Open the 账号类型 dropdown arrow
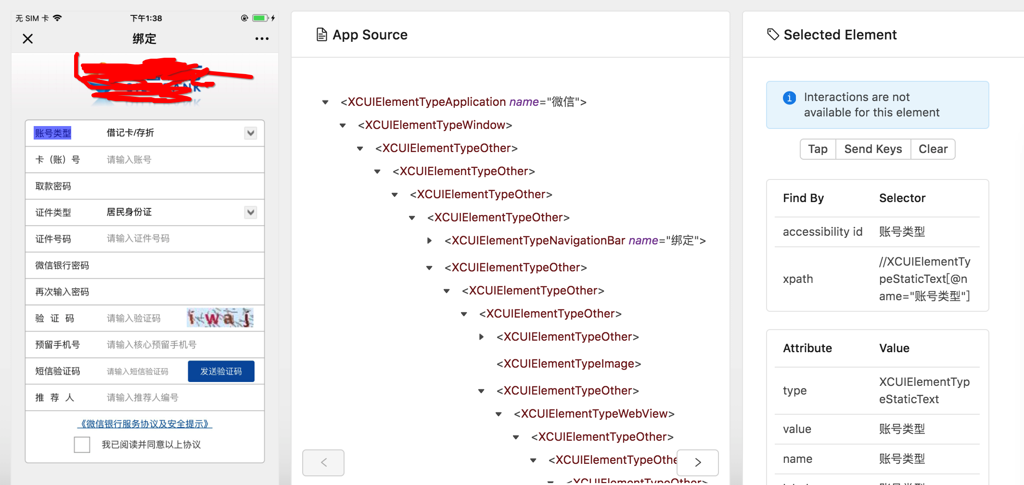Screen dimensions: 1024x485 point(251,133)
